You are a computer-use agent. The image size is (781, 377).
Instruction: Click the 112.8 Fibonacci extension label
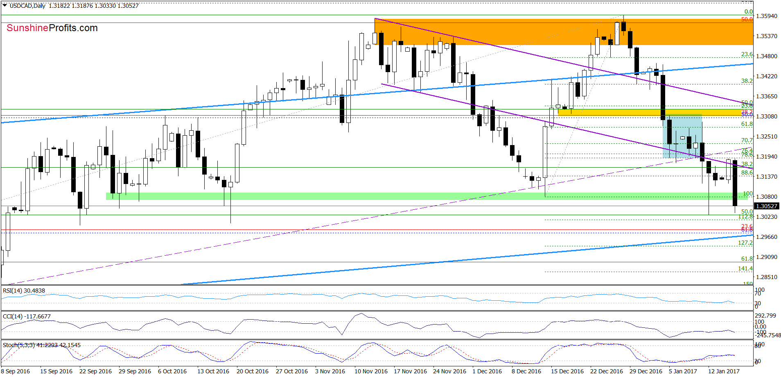[x=745, y=216]
